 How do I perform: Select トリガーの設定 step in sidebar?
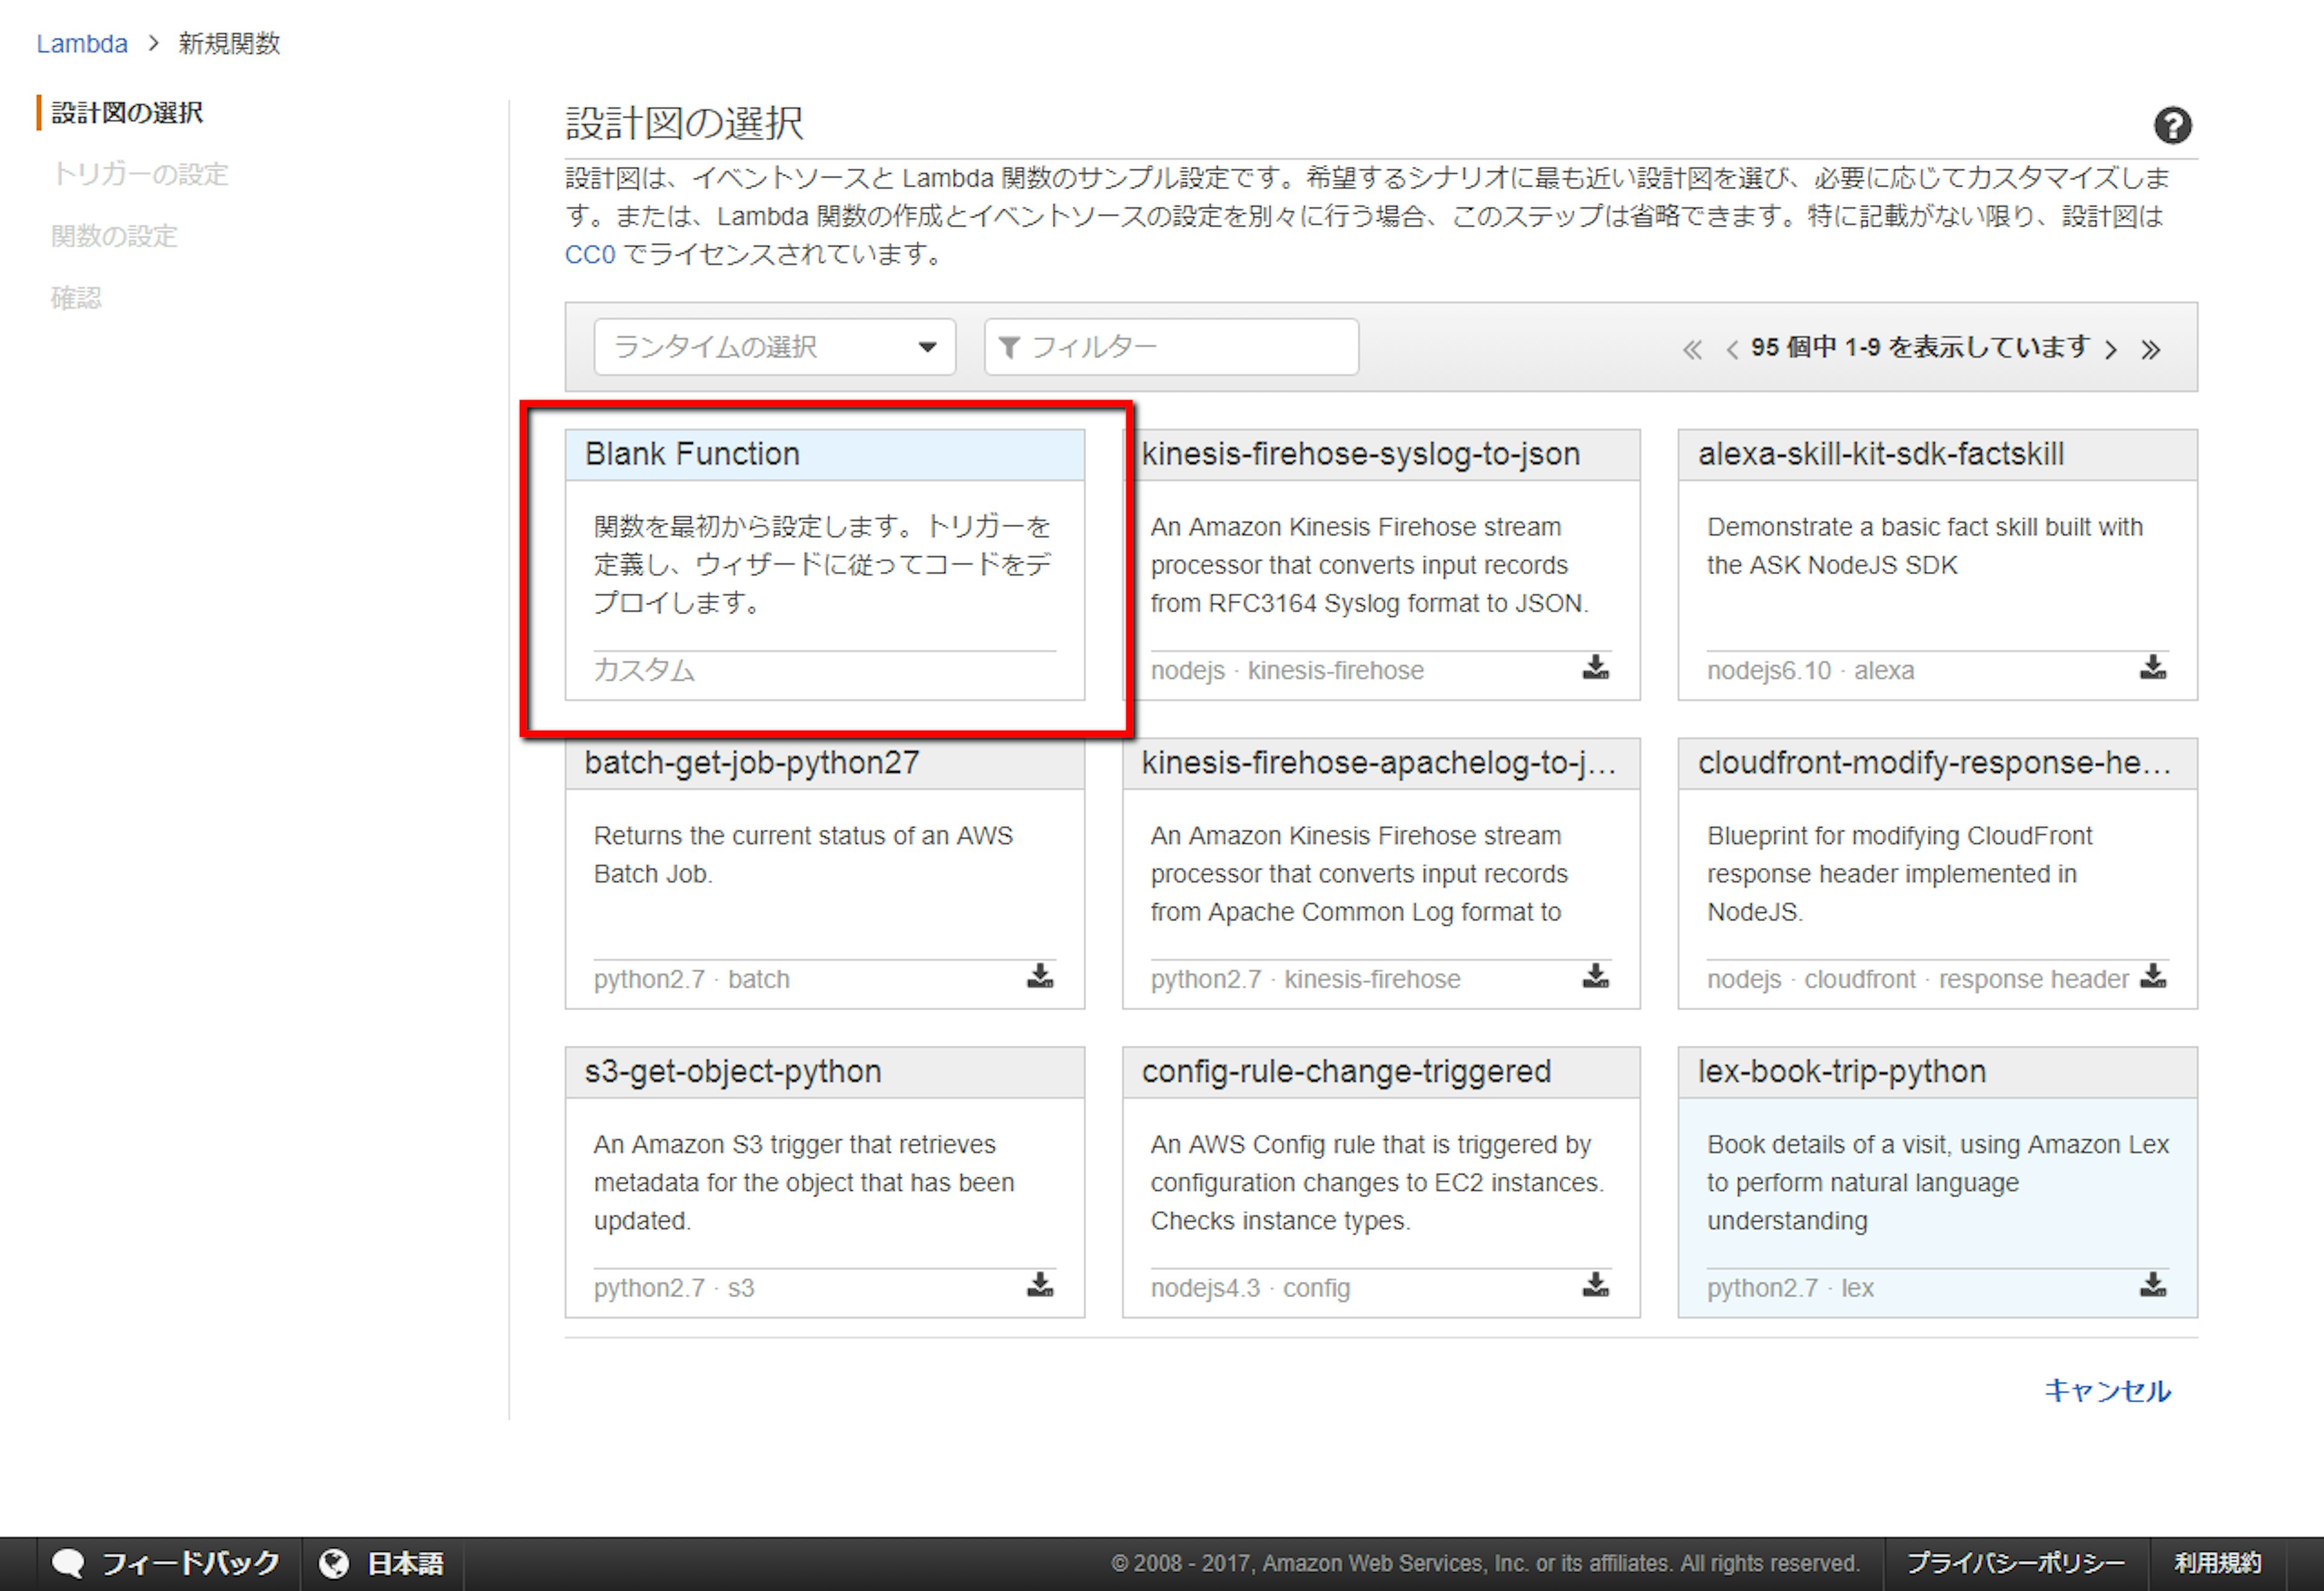tap(140, 174)
